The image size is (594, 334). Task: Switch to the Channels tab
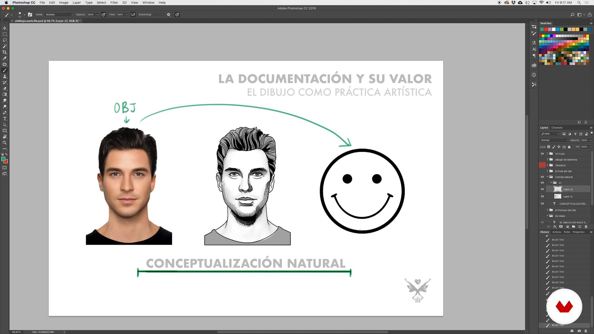[x=557, y=128]
